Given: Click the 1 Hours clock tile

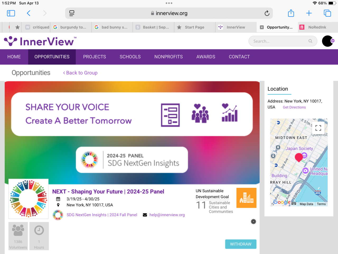Looking at the screenshot, I should pos(39,236).
